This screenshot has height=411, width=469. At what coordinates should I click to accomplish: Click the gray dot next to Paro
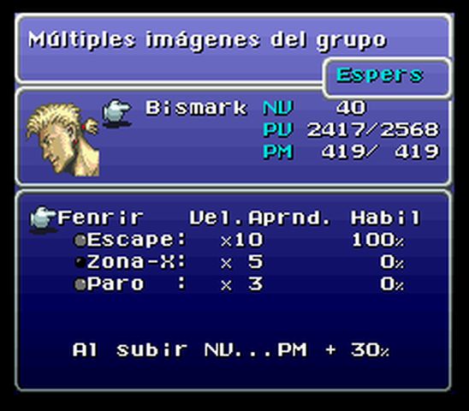pyautogui.click(x=80, y=284)
